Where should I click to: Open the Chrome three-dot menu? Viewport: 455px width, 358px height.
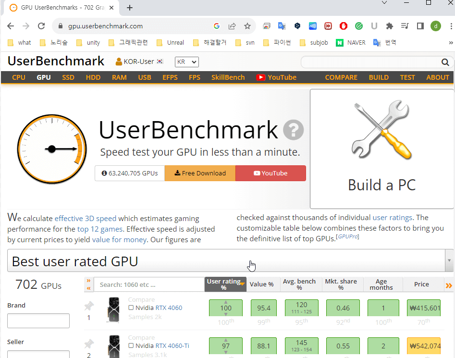tap(451, 26)
